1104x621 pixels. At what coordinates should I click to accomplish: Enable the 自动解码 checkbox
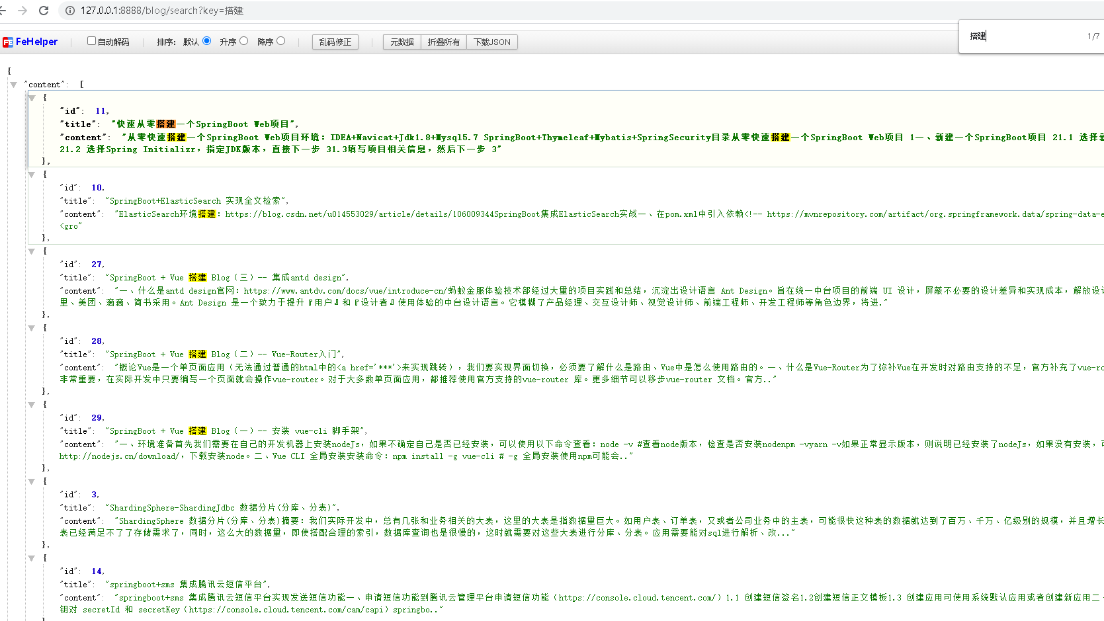(x=91, y=40)
